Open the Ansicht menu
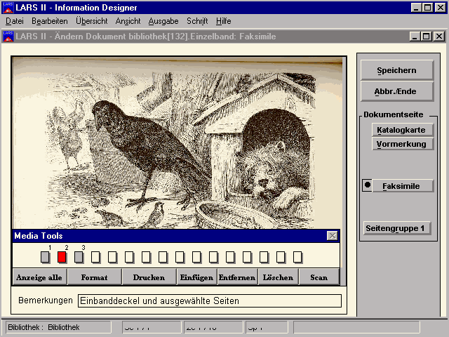Viewport: 449px width, 337px height. point(128,21)
